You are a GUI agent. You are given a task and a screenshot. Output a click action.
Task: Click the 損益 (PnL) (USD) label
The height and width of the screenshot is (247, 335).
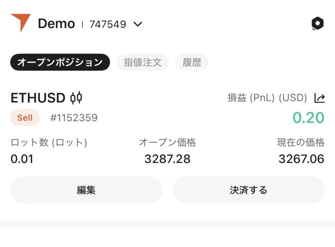(267, 98)
